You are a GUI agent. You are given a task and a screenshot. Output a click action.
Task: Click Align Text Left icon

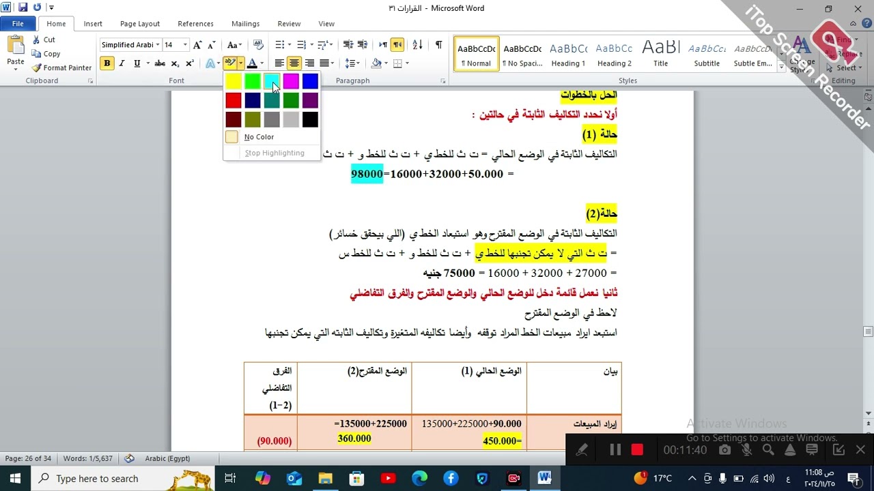pyautogui.click(x=279, y=63)
